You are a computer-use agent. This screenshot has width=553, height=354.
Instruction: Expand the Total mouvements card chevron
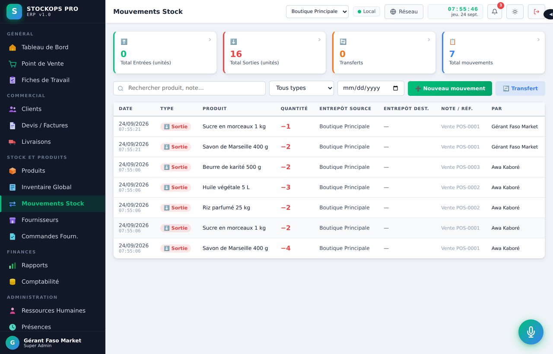pos(538,40)
